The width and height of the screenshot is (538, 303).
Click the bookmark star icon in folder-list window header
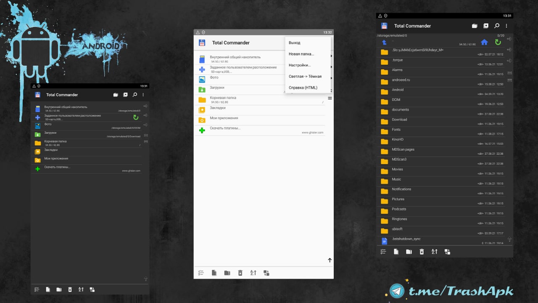point(486,26)
